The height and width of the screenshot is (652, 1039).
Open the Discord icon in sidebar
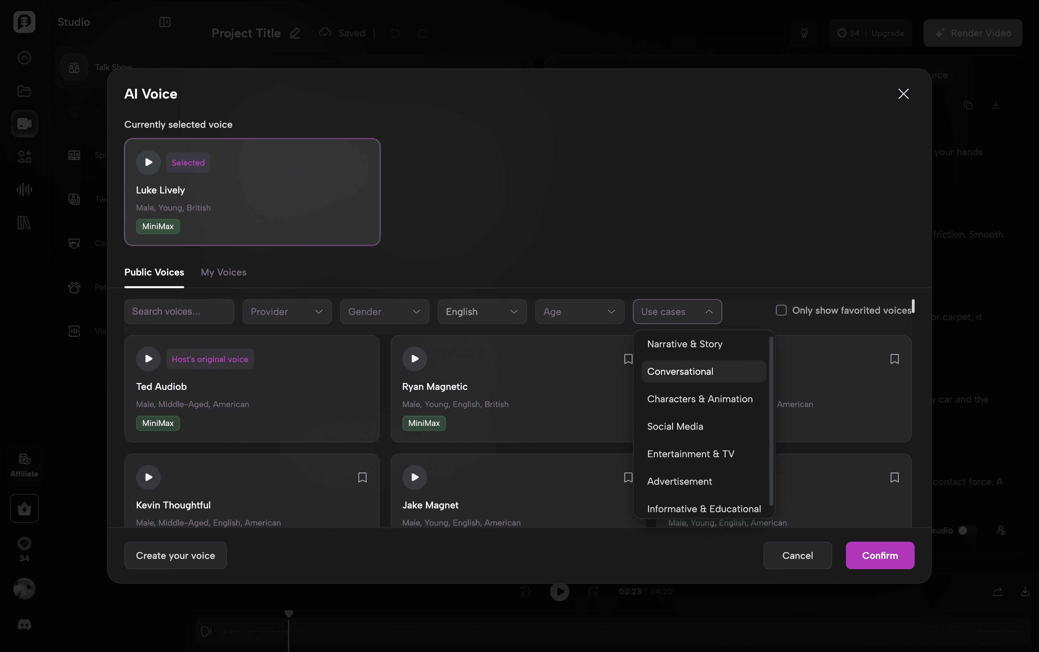pos(24,625)
